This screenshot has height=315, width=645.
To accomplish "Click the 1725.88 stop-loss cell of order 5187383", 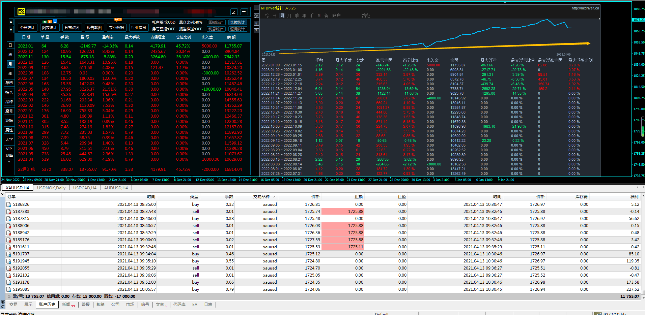I will (343, 212).
